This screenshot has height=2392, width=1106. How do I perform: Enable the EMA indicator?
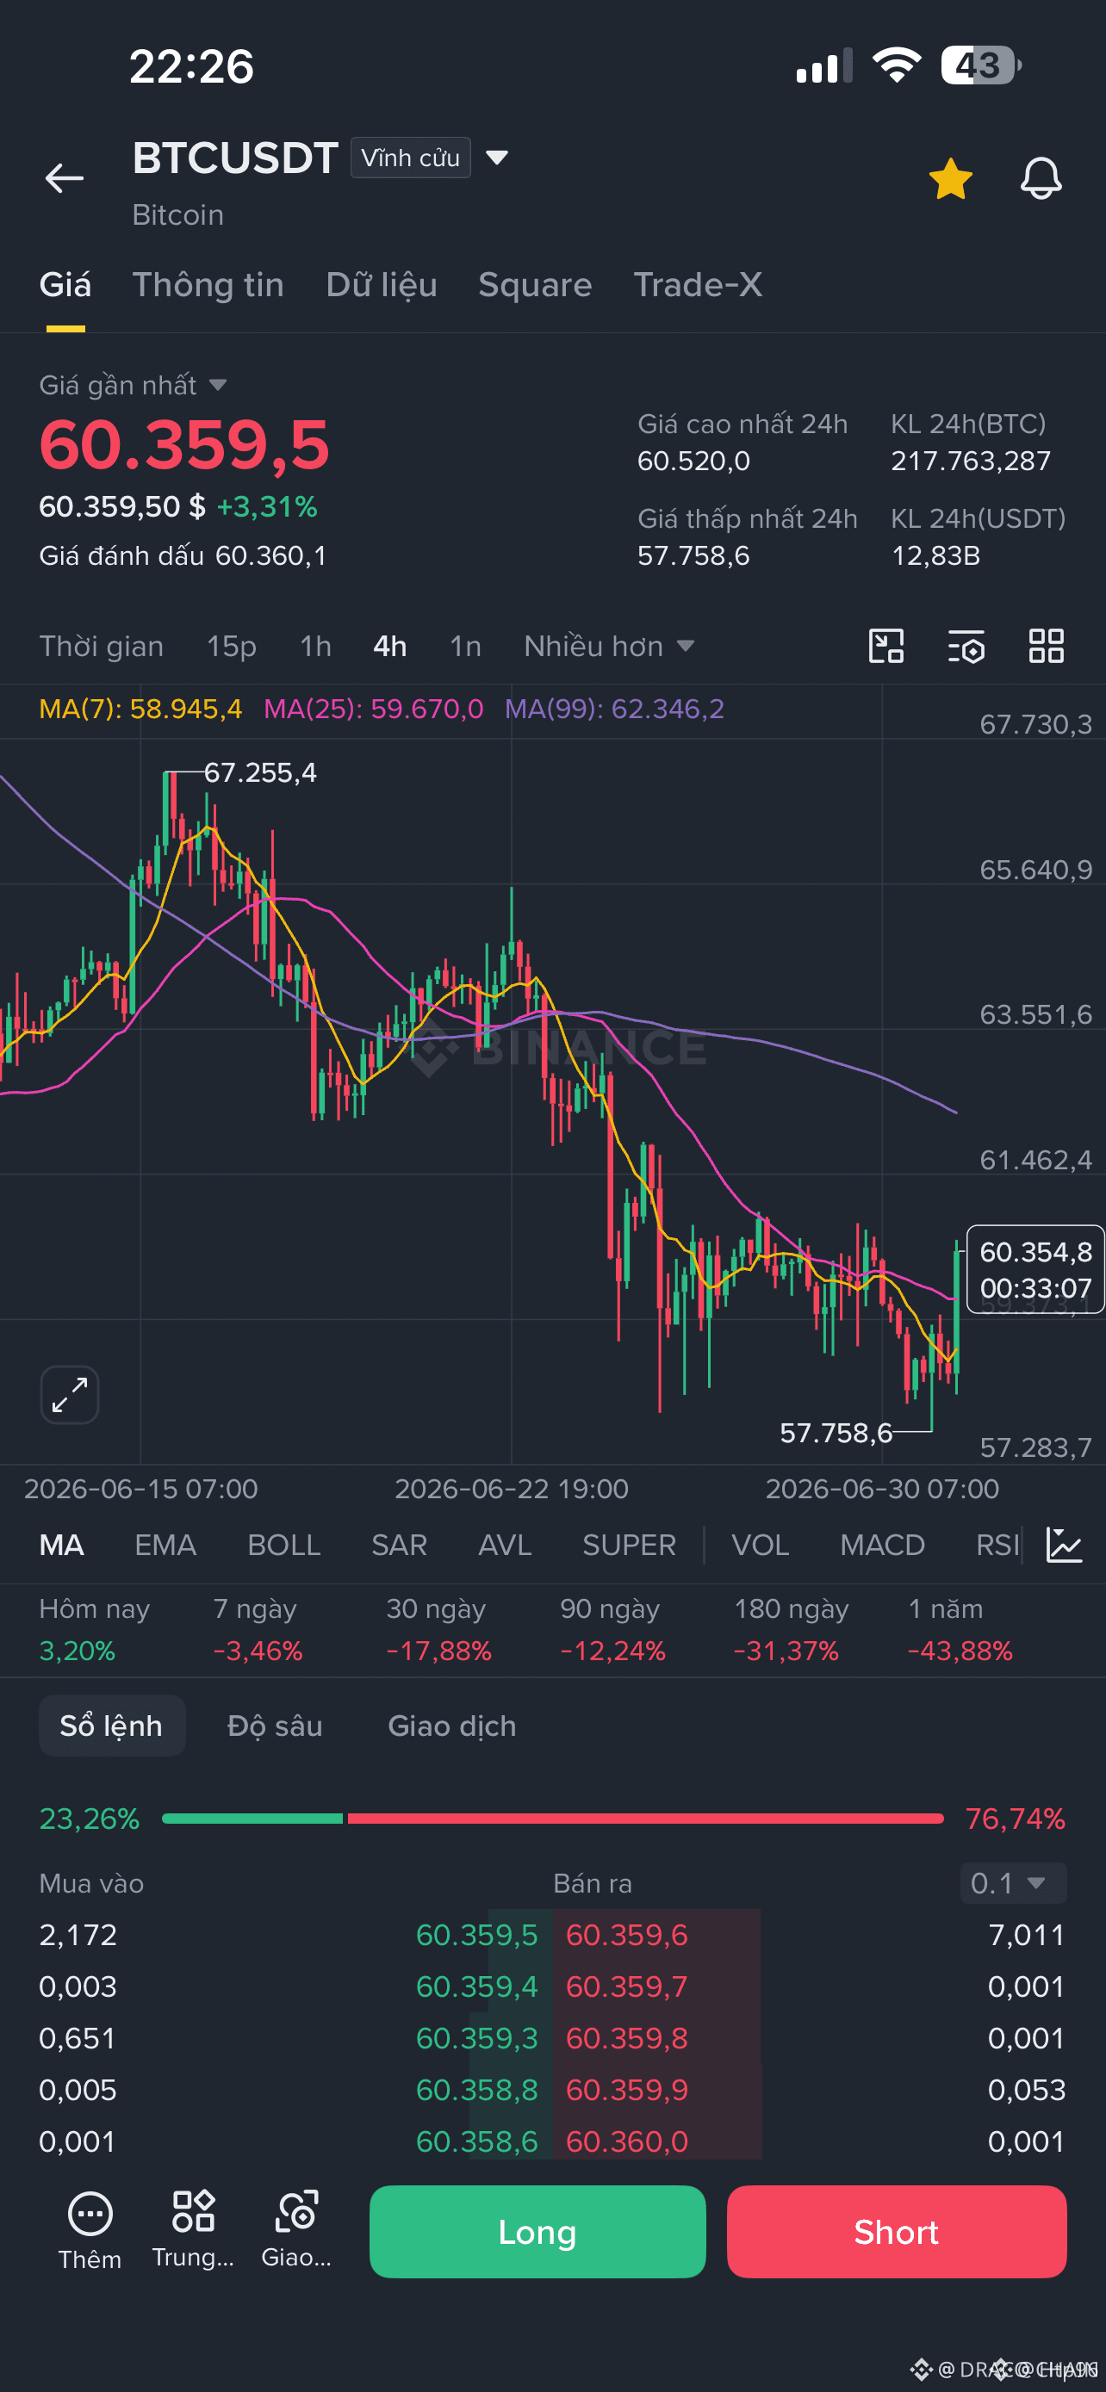click(165, 1545)
